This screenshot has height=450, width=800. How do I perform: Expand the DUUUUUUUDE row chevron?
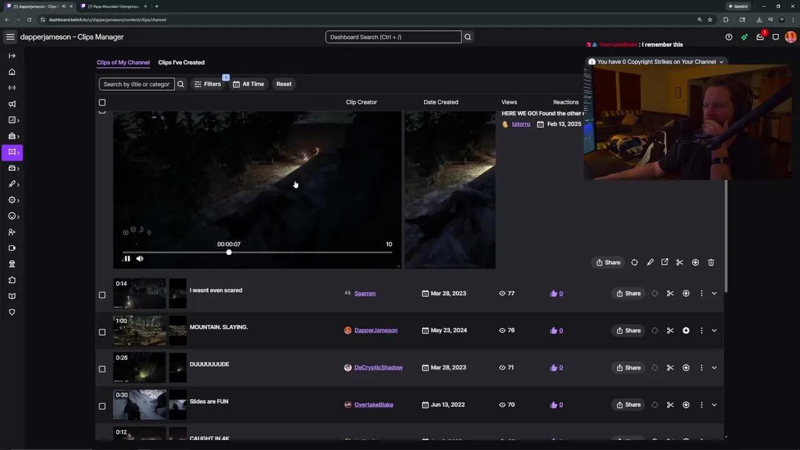click(x=714, y=367)
